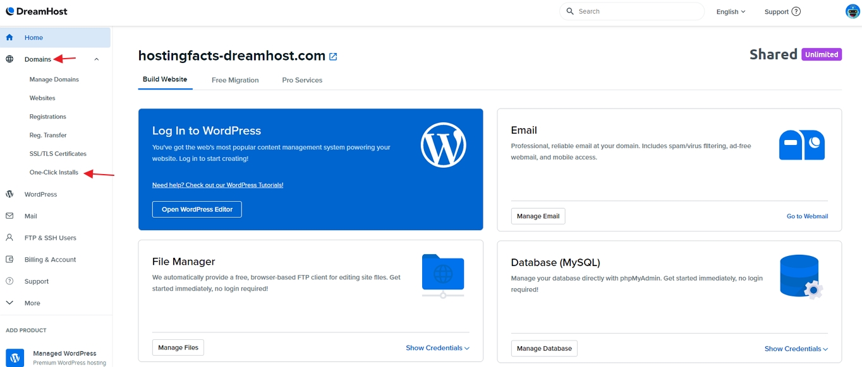This screenshot has height=367, width=862.
Task: Expand Show Credentials under Database
Action: tap(796, 349)
